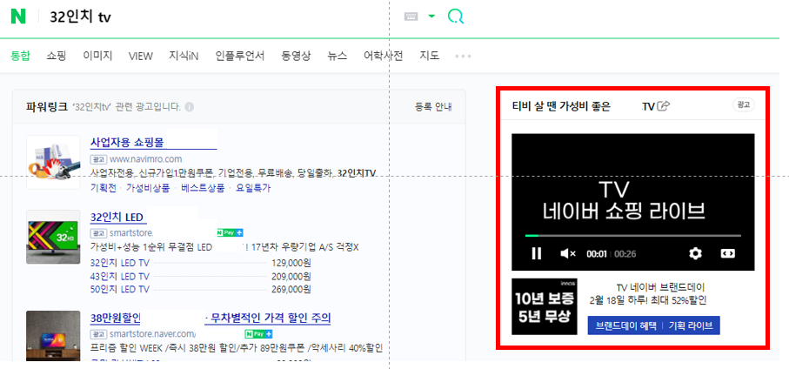Select the 어학사전 tab

383,56
